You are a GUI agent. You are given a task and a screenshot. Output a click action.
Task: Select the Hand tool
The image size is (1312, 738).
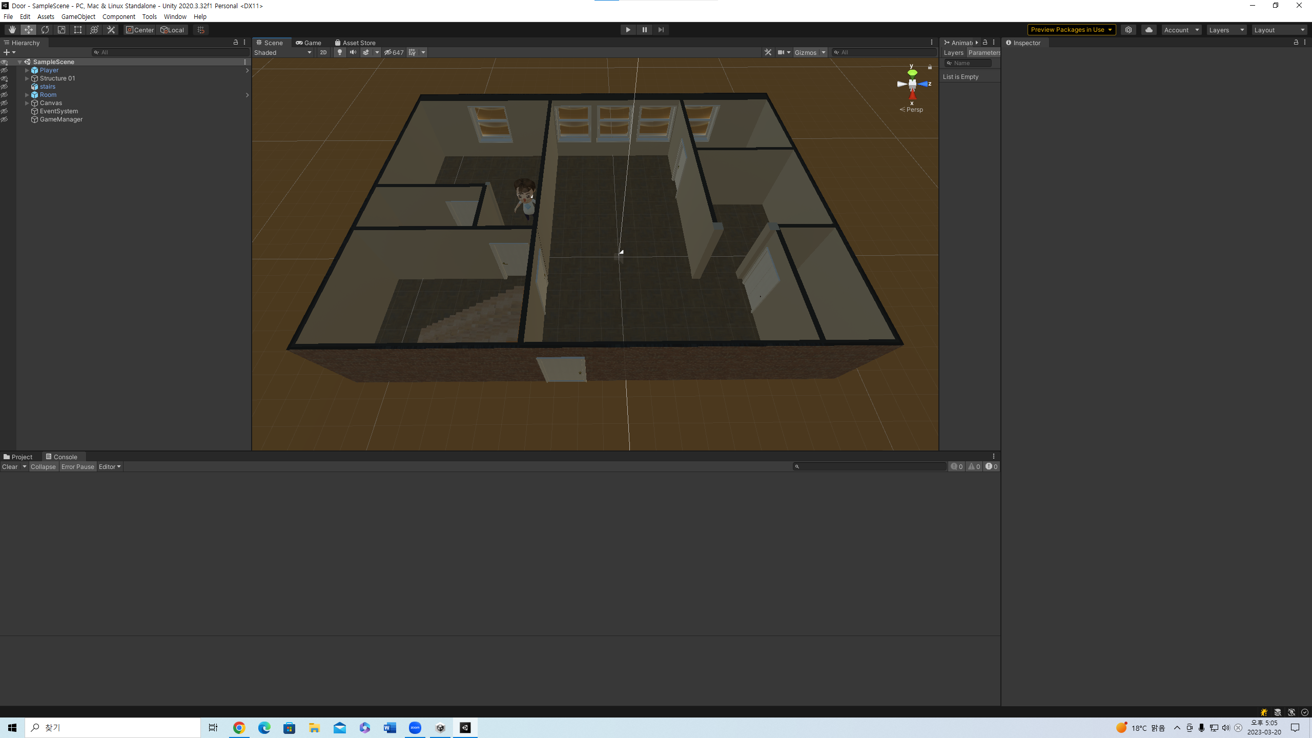coord(12,30)
